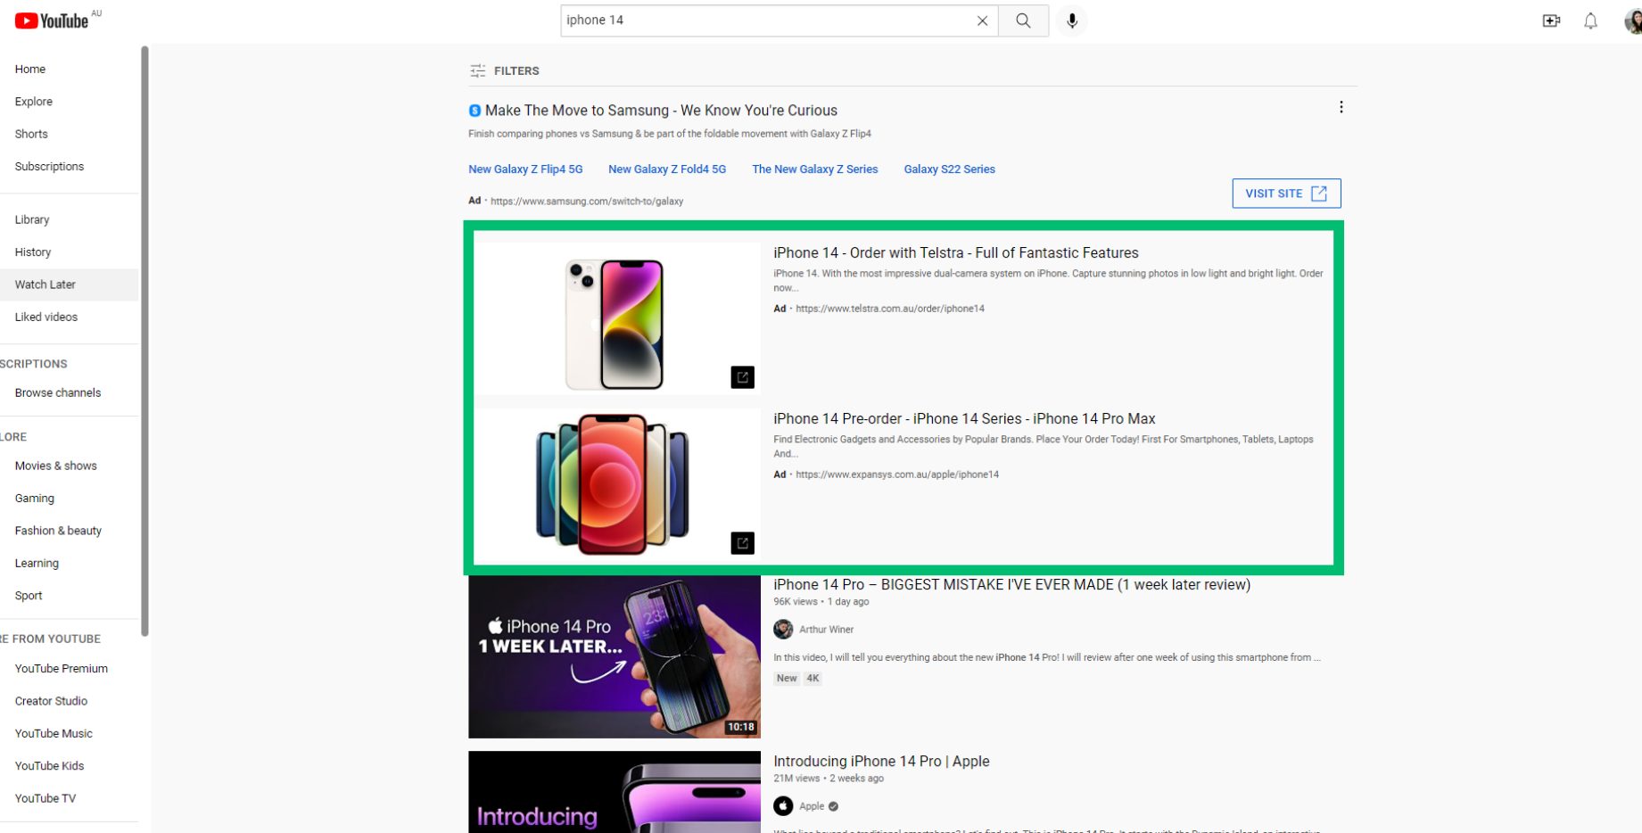Open the external link icon on the Expansys ad
Image resolution: width=1642 pixels, height=833 pixels.
point(743,542)
